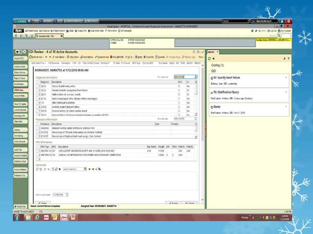This screenshot has width=313, height=234.
Task: Go to previous account with blue left arrow
Action: (46, 57)
